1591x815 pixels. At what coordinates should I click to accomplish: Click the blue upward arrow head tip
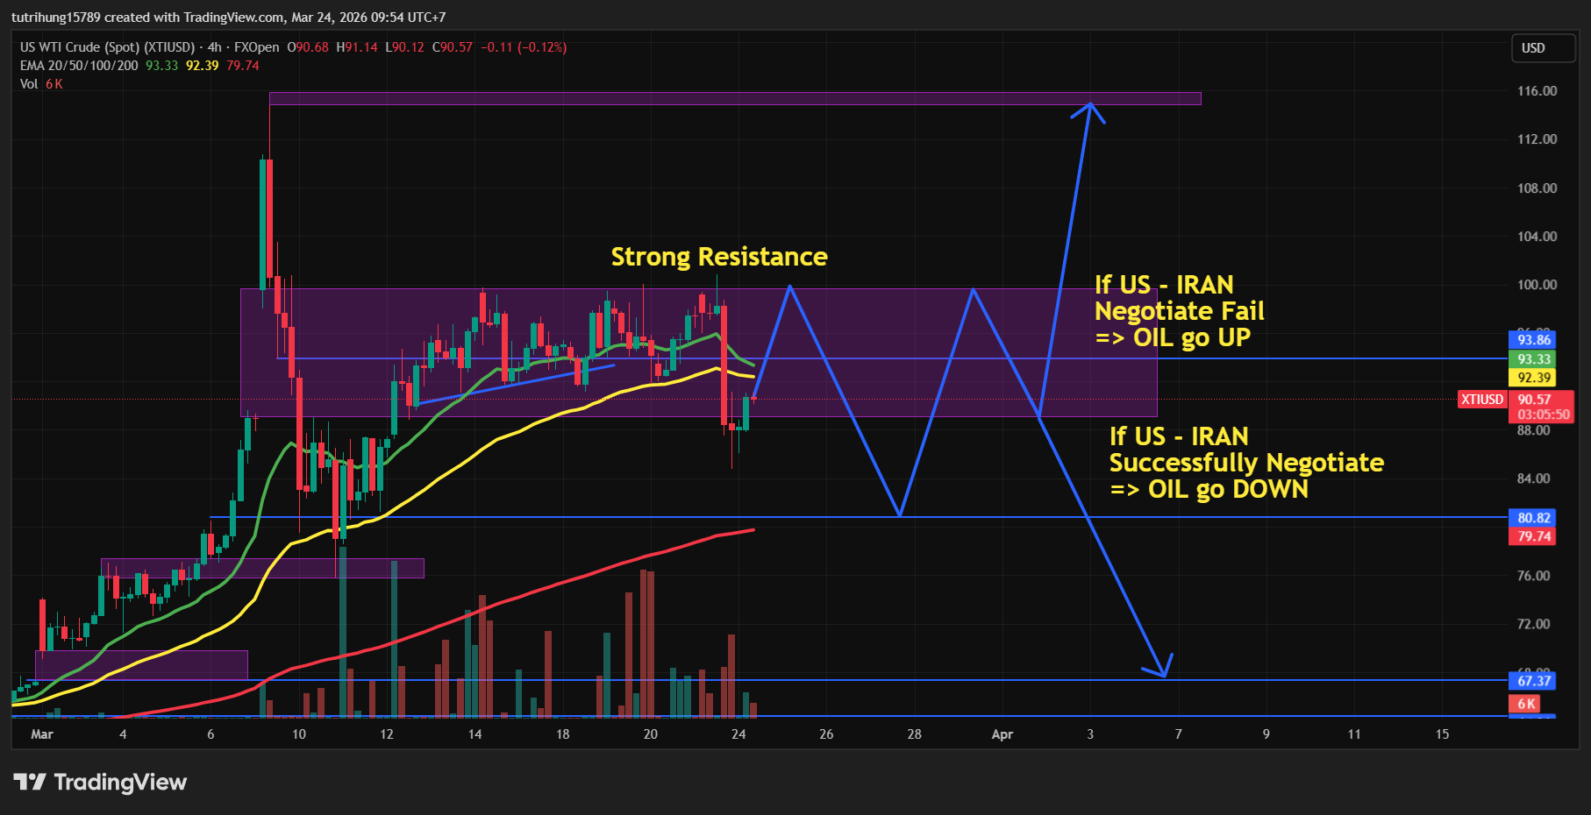[1090, 104]
